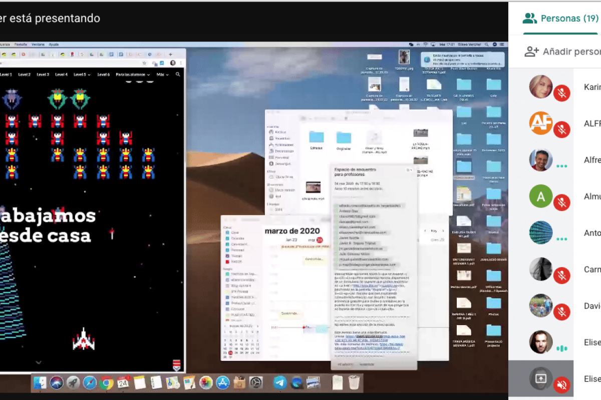Open Spotlight search in the macOS menu bar
This screenshot has height=400, width=601.
tap(486, 44)
